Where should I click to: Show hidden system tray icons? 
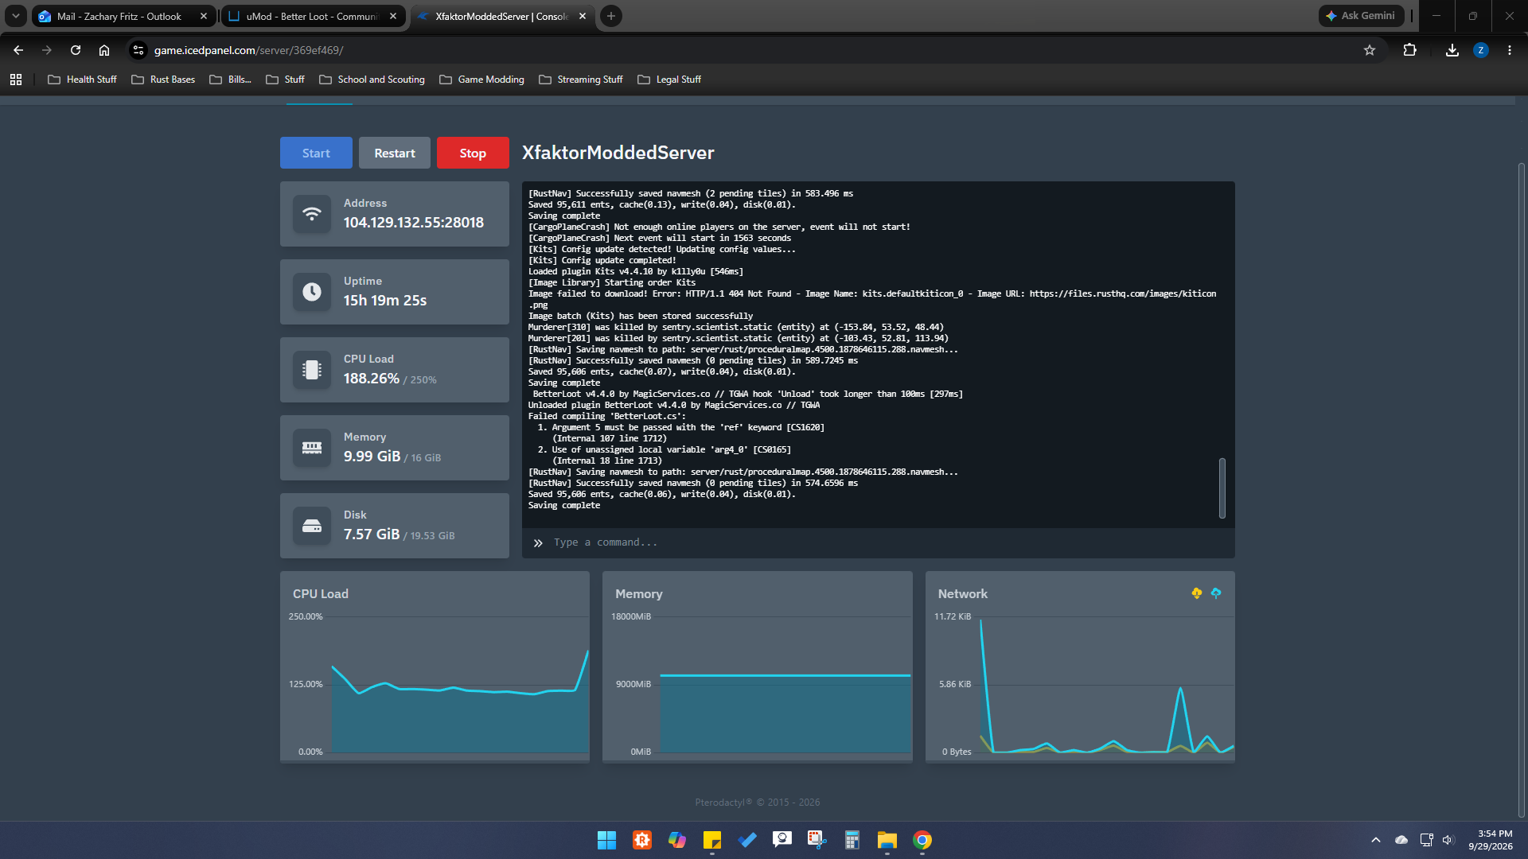1376,840
